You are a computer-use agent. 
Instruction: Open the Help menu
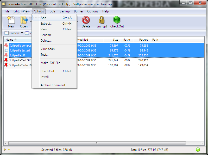[105, 11]
